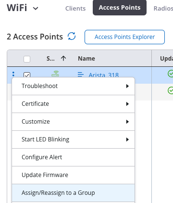Click the Name column header

[x=86, y=59]
